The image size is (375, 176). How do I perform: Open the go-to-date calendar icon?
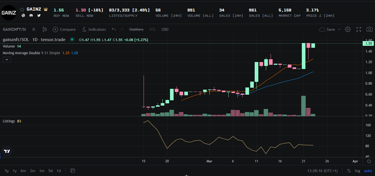pyautogui.click(x=72, y=171)
